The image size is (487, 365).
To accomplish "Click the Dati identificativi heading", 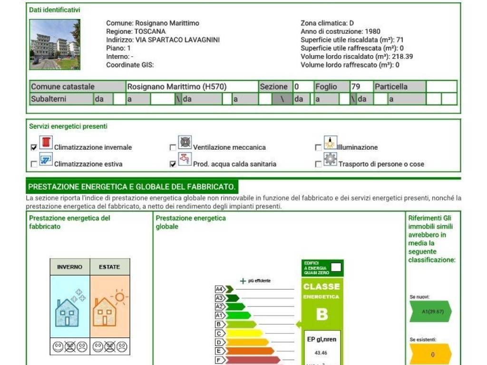I will point(55,10).
